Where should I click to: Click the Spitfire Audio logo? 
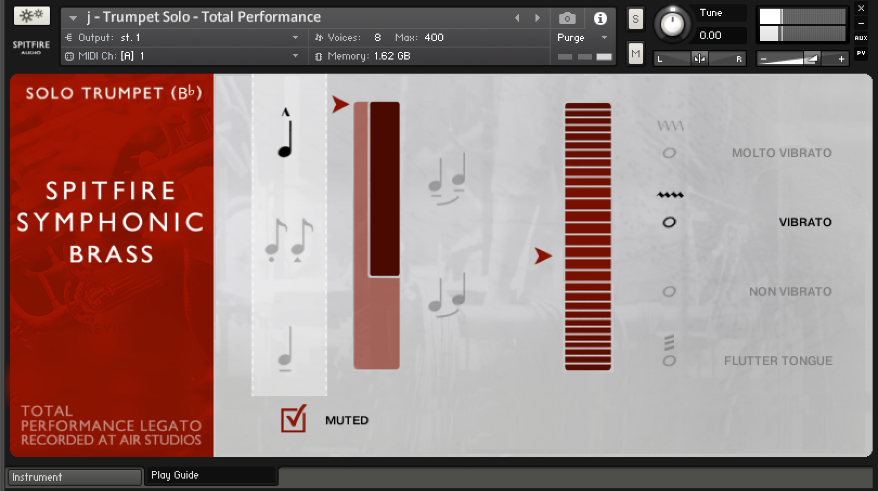(31, 47)
